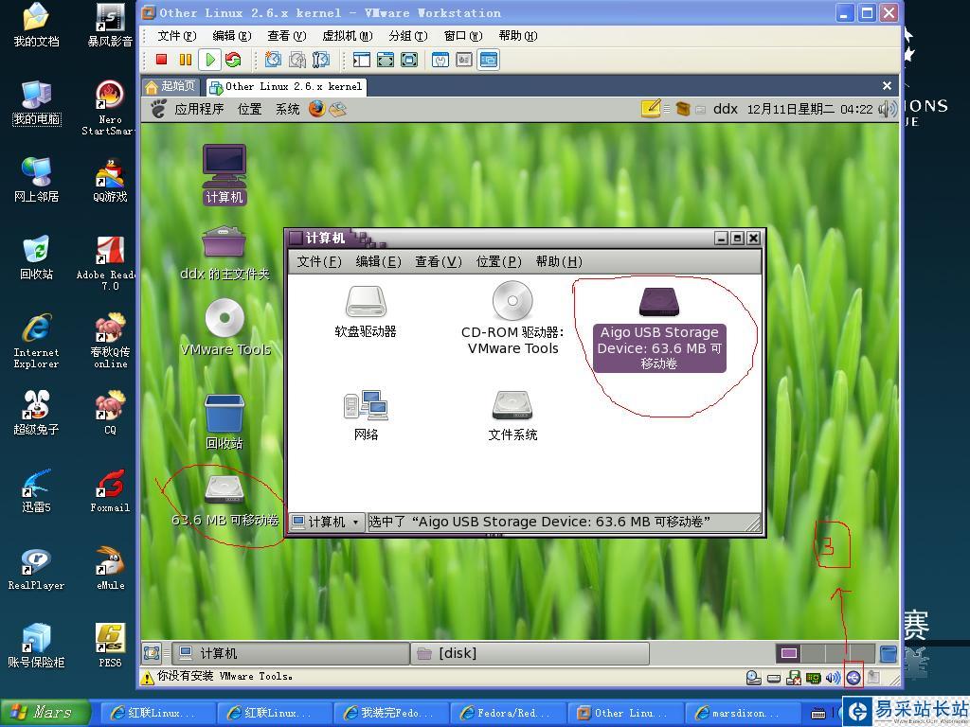The height and width of the screenshot is (727, 970).
Task: Select Aigo USB Storage Device icon
Action: 659,328
